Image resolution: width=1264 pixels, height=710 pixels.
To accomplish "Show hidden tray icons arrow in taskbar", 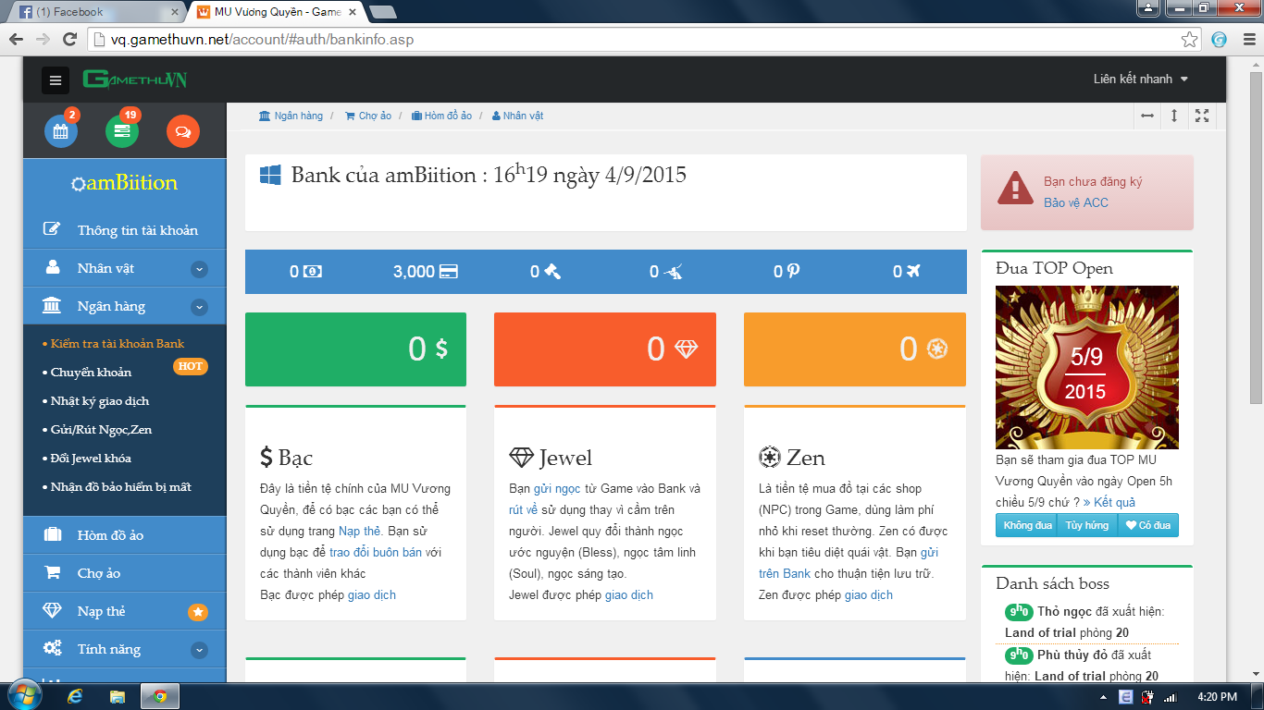I will coord(1103,697).
